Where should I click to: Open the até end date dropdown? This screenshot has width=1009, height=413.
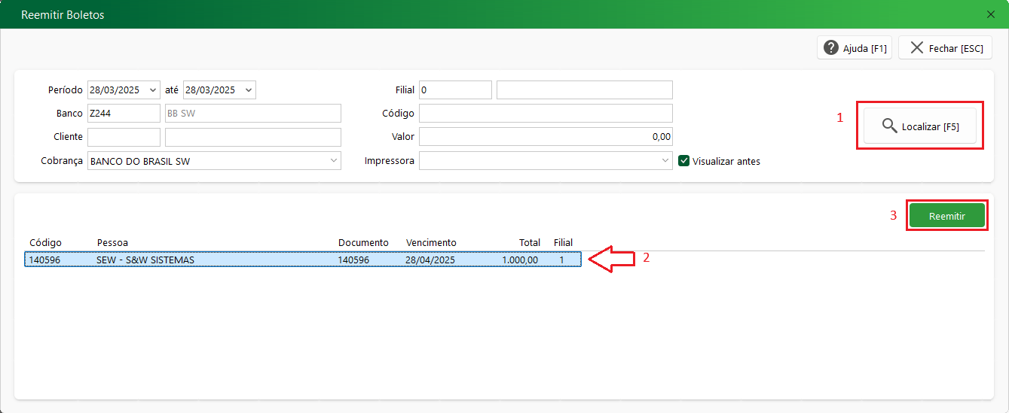249,90
